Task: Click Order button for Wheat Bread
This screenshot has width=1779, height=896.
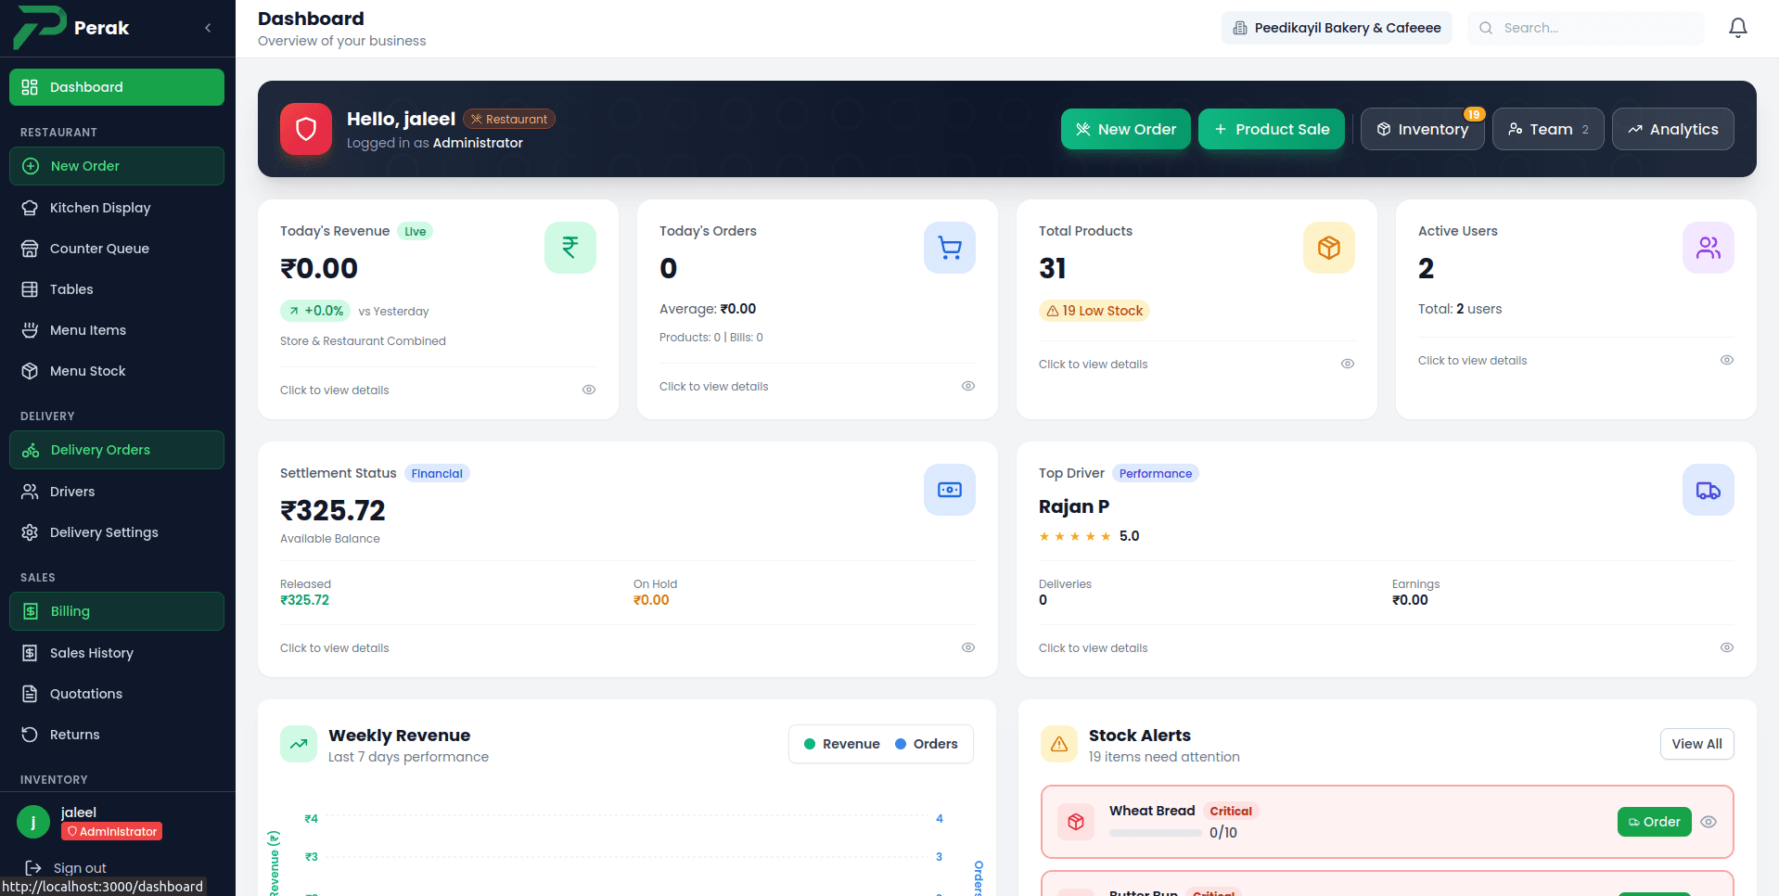Action: pyautogui.click(x=1655, y=822)
